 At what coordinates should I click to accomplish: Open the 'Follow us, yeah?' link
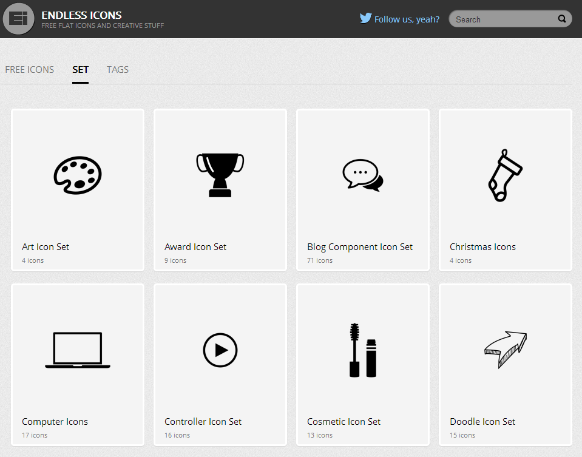click(x=407, y=19)
